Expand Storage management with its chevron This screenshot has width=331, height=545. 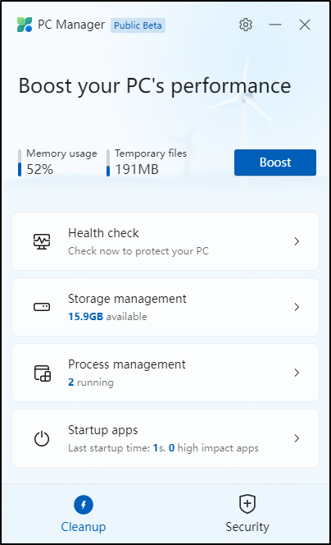[x=297, y=307]
